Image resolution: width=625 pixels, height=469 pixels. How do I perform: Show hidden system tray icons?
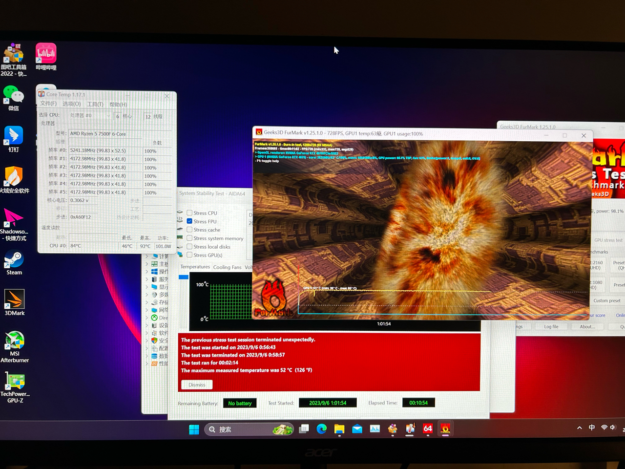(579, 428)
